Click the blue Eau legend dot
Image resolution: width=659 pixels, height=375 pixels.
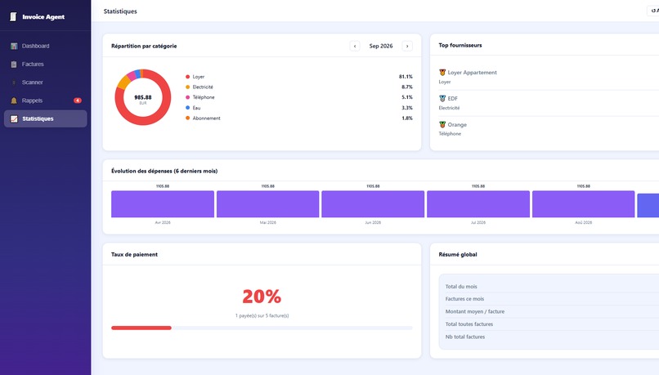click(187, 108)
